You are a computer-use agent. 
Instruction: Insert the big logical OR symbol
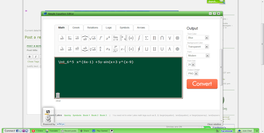[170, 38]
